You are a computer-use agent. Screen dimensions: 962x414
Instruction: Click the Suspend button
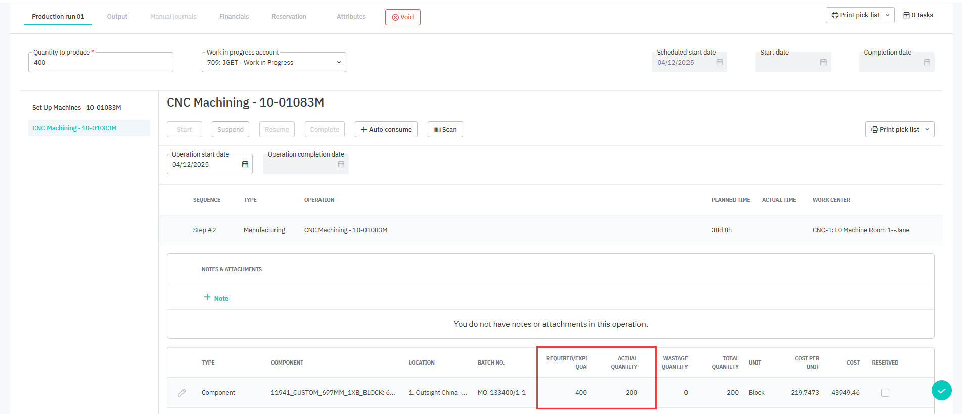tap(230, 129)
